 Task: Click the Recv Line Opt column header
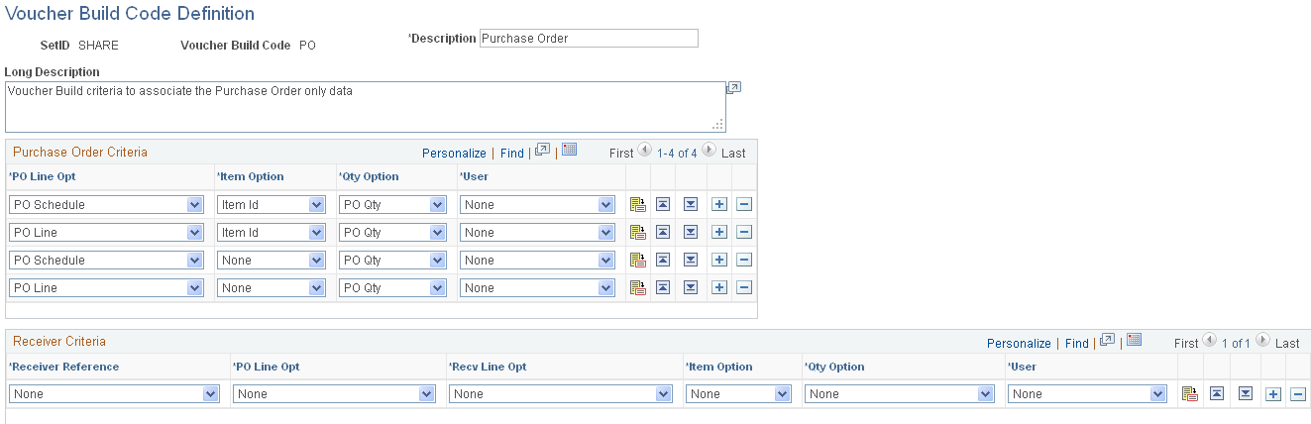(x=488, y=367)
